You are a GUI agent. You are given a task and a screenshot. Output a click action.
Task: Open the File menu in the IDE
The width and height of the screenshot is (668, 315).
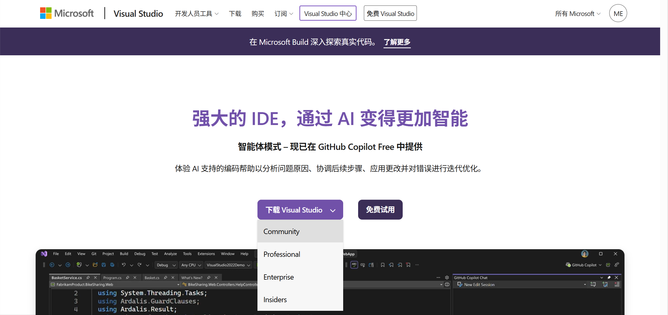(x=56, y=254)
